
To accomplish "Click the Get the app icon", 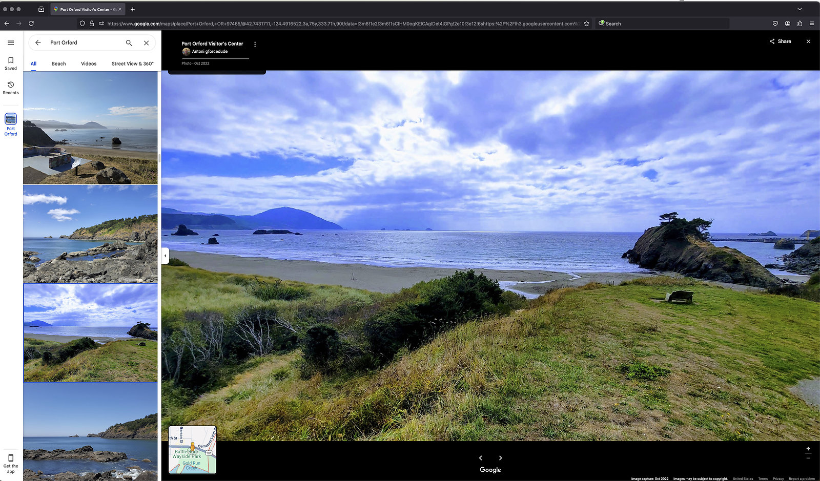I will [11, 462].
